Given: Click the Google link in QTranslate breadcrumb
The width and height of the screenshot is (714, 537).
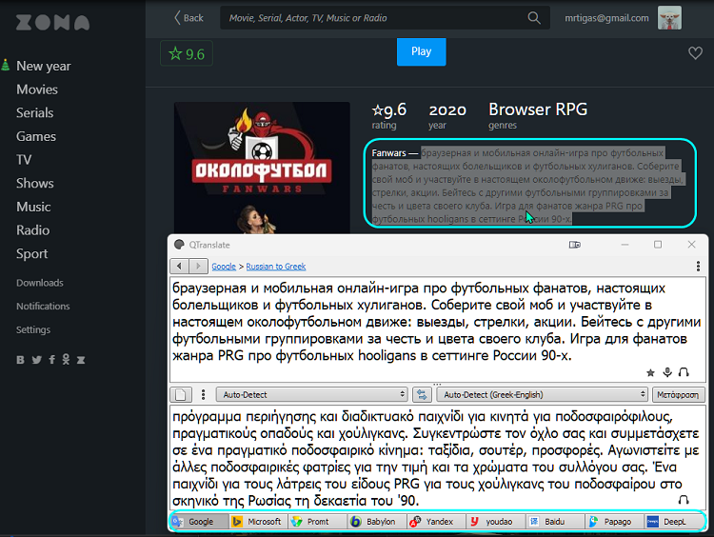Looking at the screenshot, I should click(x=224, y=267).
